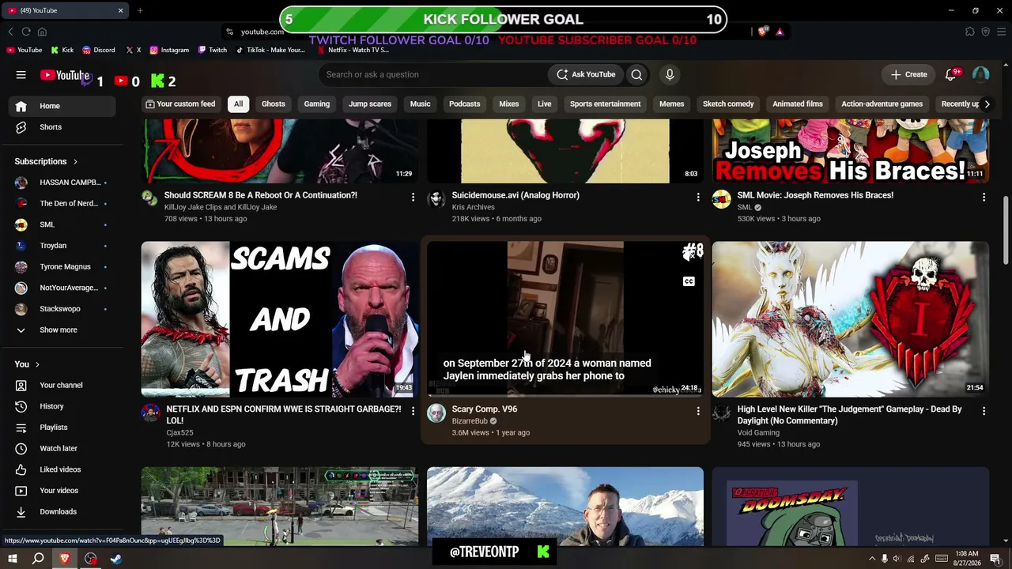This screenshot has width=1012, height=569.
Task: Open Steam from the taskbar
Action: [x=115, y=559]
